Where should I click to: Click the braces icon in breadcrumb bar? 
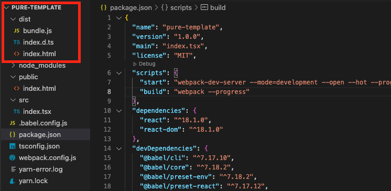coord(103,8)
